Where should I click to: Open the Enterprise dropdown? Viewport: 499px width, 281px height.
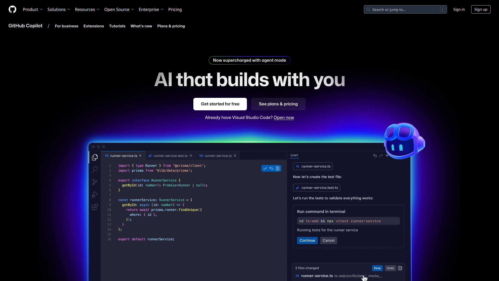[x=151, y=9]
